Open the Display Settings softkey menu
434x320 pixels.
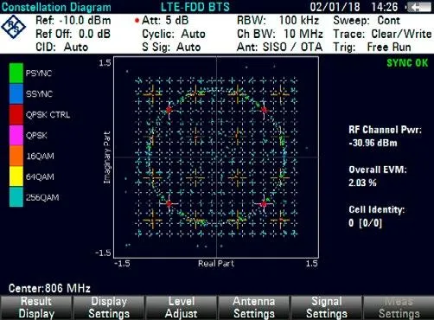[x=109, y=308]
